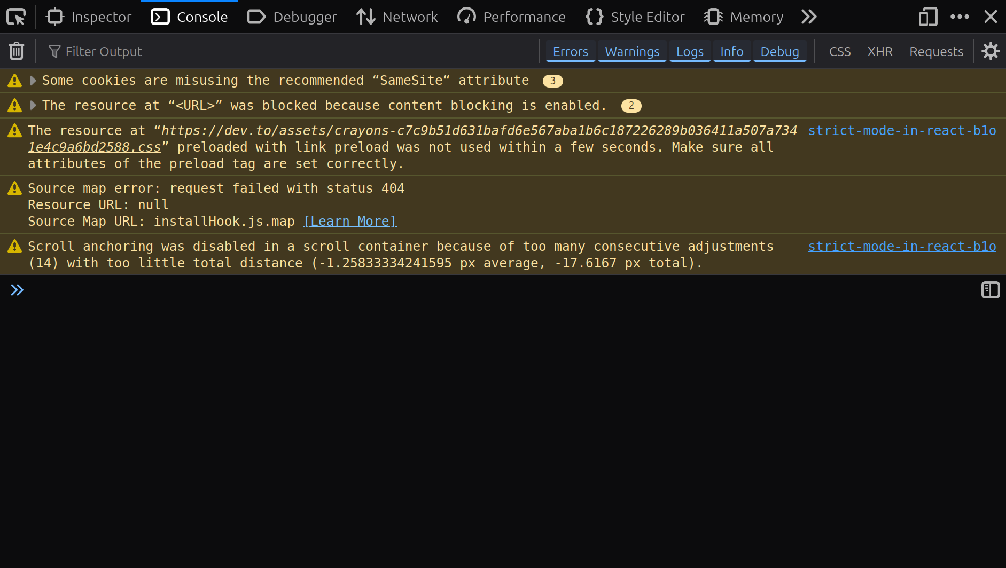Image resolution: width=1006 pixels, height=568 pixels.
Task: Click warning icon on content blocking message
Action: [14, 106]
